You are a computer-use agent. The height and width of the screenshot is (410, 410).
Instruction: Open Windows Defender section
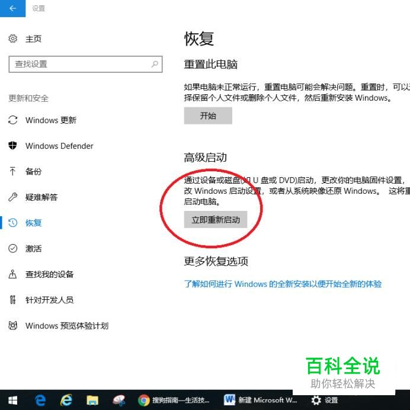tap(59, 146)
